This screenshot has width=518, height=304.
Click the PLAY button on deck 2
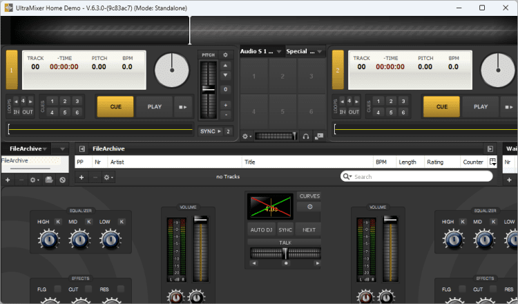[480, 106]
